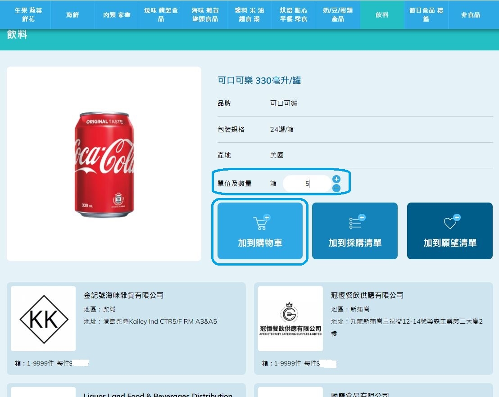Click the origin value 美國

277,155
